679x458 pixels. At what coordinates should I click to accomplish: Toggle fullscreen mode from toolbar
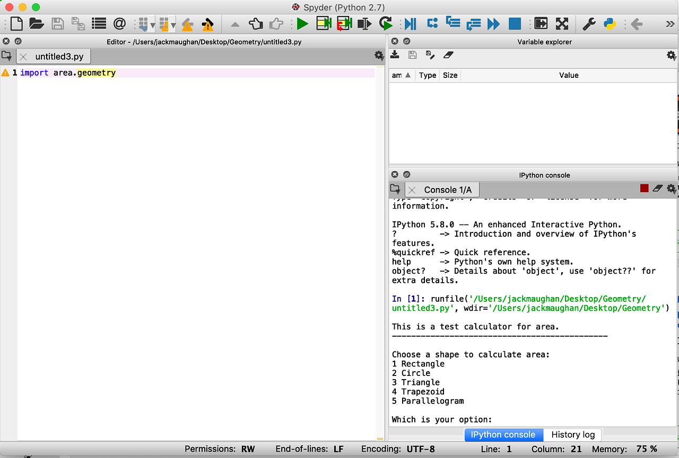point(562,23)
